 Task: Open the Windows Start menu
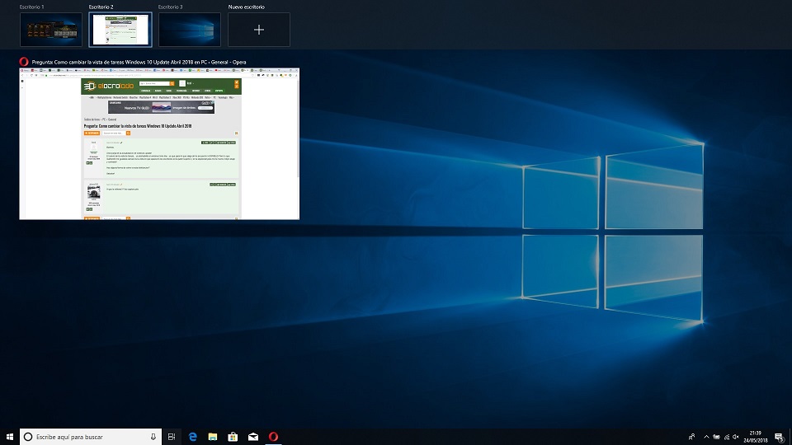point(10,437)
